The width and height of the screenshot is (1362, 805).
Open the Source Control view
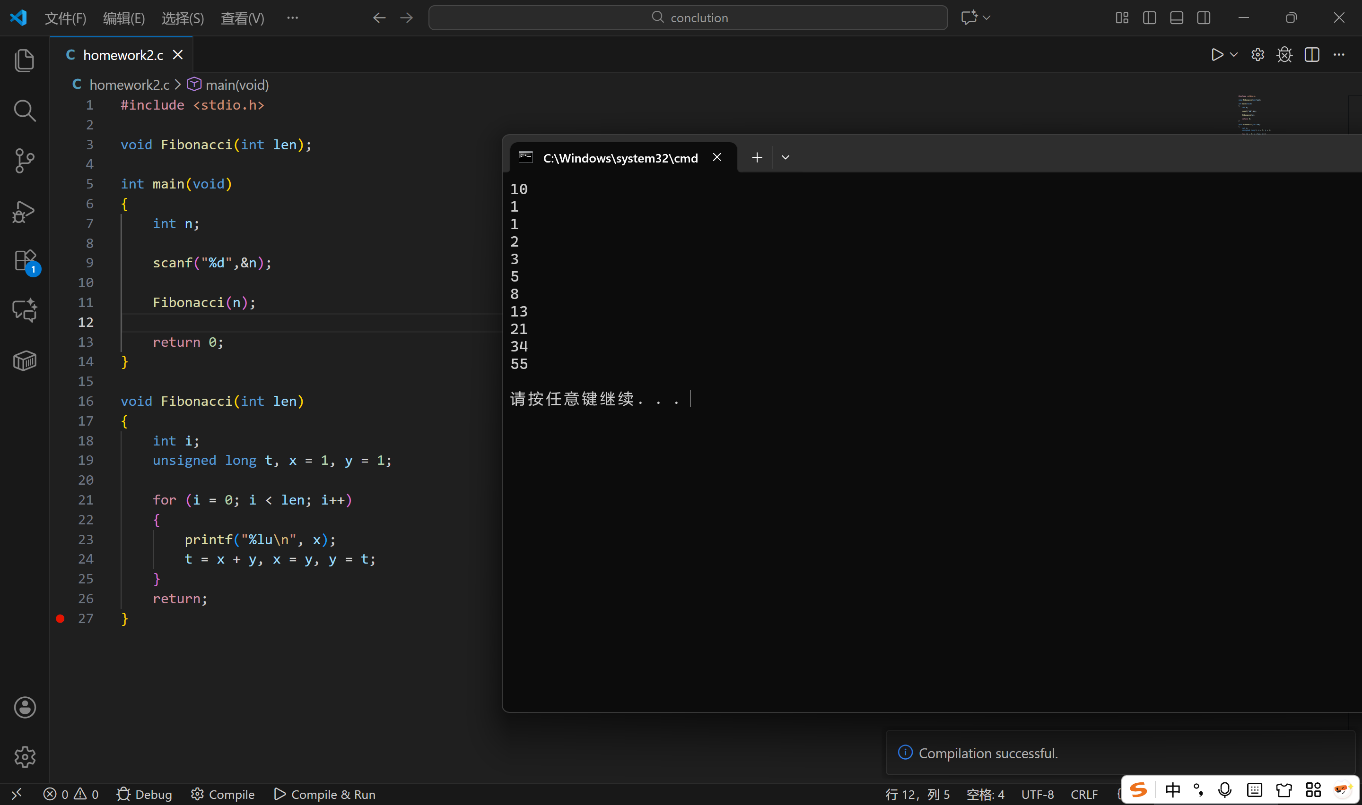[x=25, y=161]
